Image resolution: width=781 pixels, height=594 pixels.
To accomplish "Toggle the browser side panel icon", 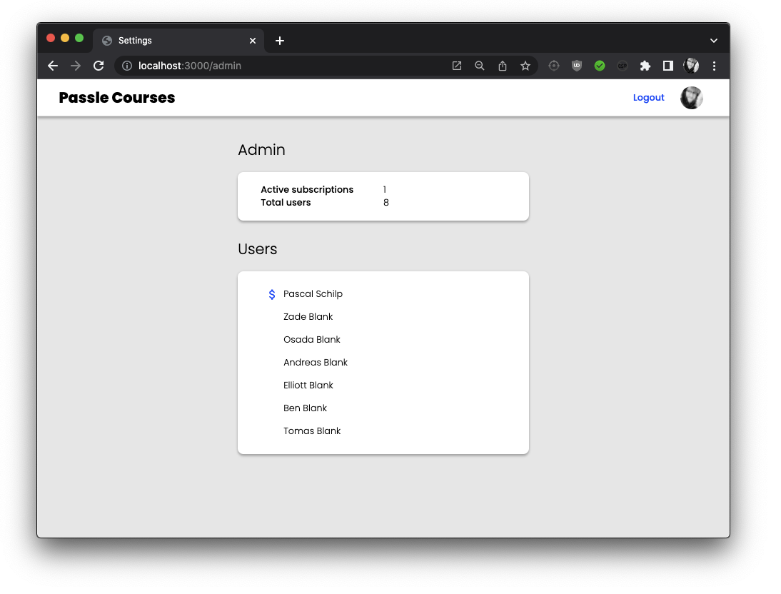I will pyautogui.click(x=668, y=66).
